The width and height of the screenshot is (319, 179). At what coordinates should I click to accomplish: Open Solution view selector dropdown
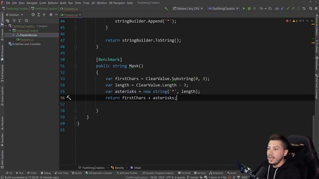pos(14,14)
